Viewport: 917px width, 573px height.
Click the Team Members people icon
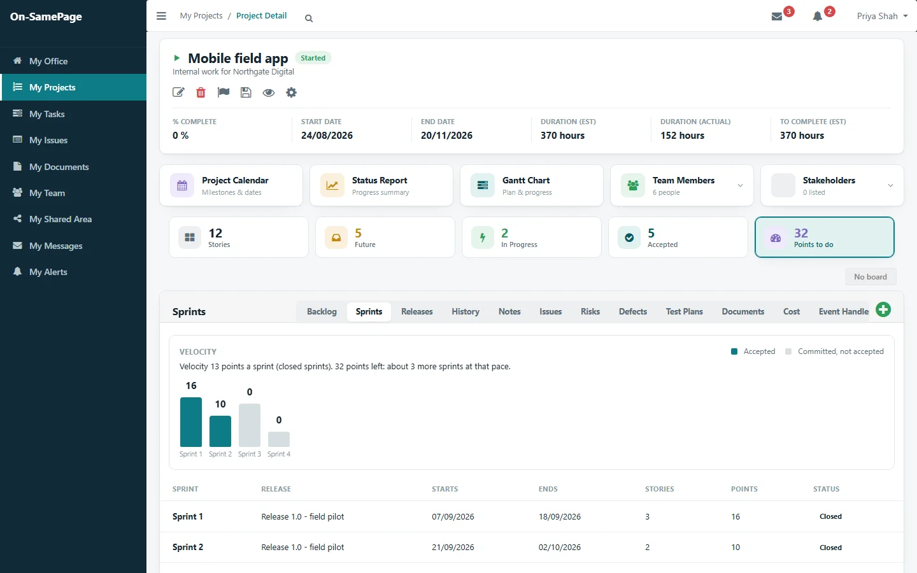[x=633, y=185]
